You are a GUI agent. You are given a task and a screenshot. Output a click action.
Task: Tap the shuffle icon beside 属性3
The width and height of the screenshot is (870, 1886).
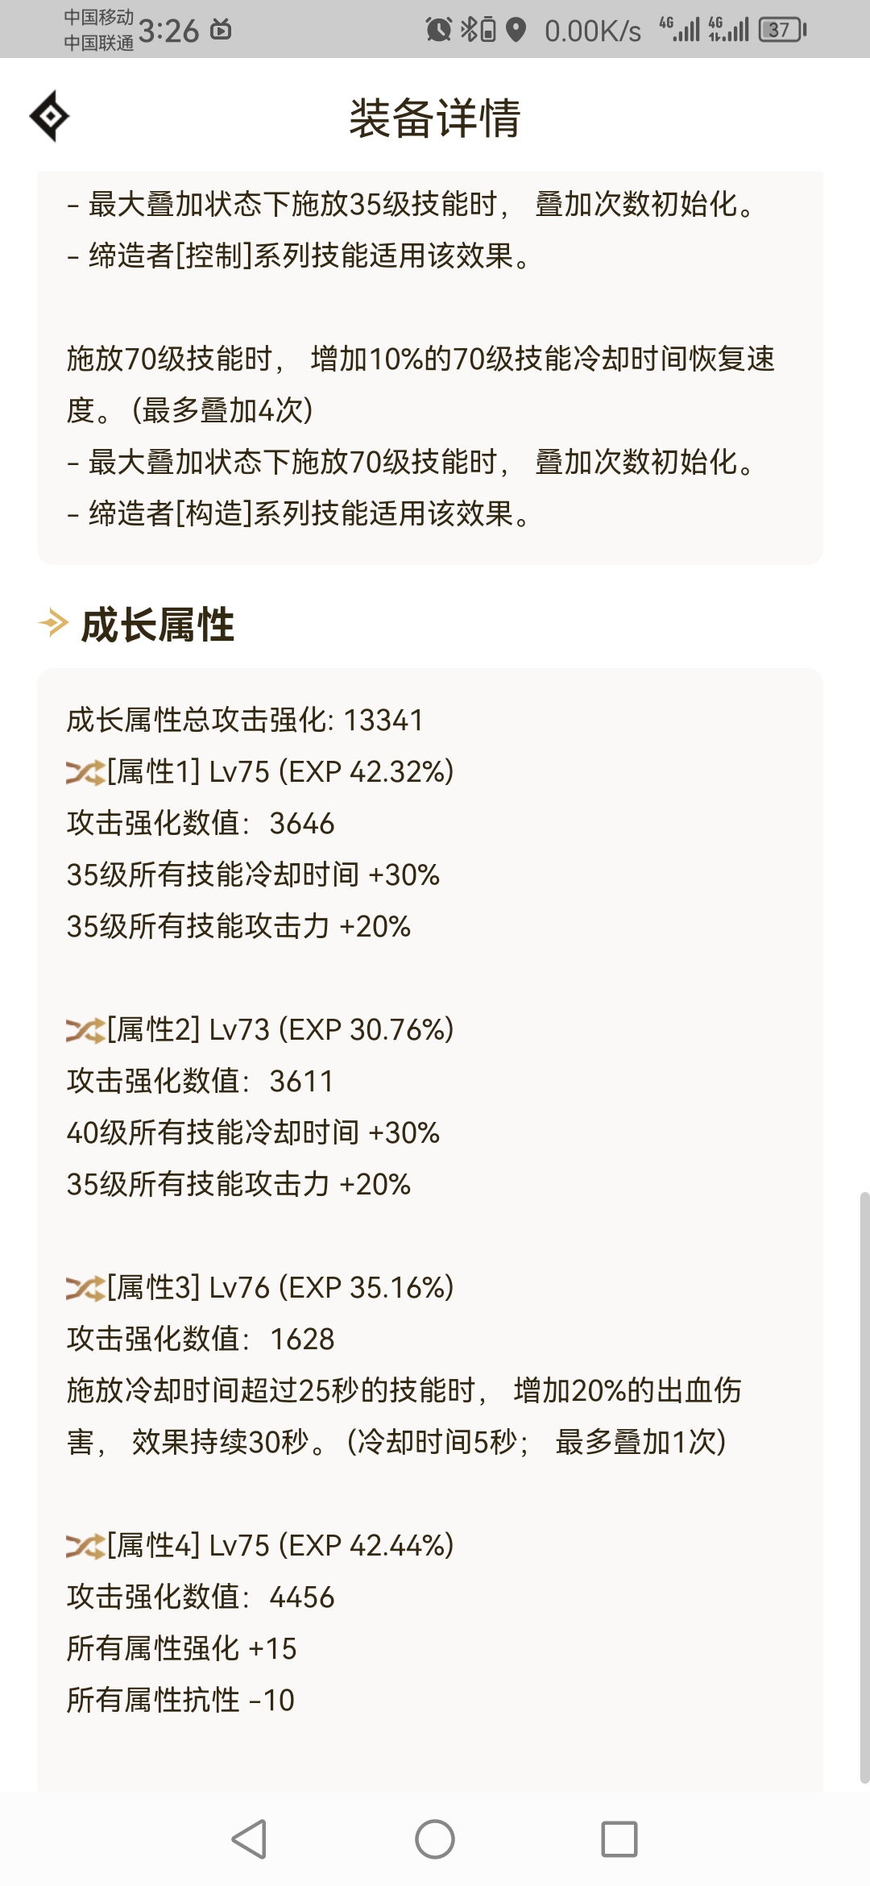[x=85, y=1289]
